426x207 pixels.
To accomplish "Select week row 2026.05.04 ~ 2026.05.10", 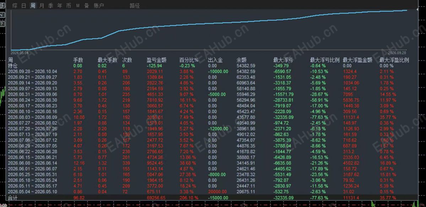I will point(33,192).
